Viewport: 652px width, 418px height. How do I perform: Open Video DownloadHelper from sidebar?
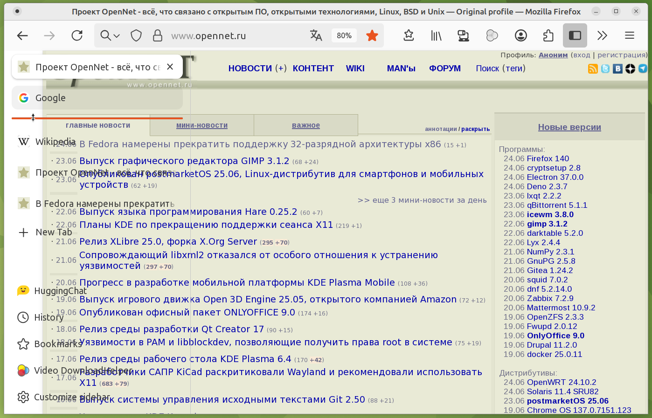point(75,370)
